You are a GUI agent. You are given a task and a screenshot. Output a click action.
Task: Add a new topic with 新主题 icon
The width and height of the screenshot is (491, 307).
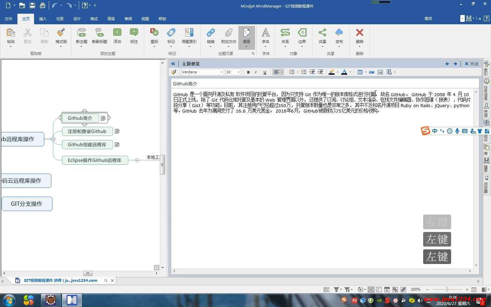[x=81, y=33]
